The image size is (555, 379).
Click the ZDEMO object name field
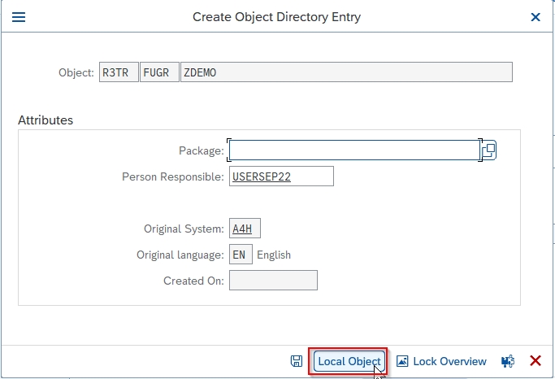[x=346, y=72]
